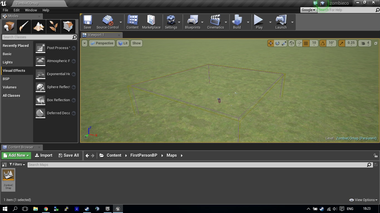The image size is (380, 213).
Task: Select the rotate gizmo tool
Action: pos(277,43)
